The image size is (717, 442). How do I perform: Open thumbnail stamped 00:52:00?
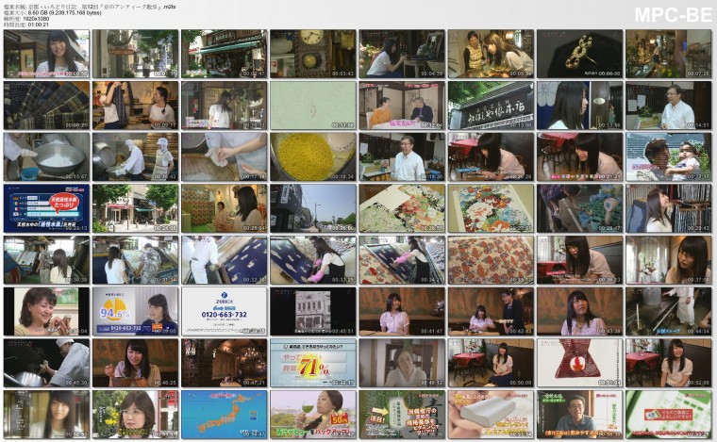(x=669, y=364)
